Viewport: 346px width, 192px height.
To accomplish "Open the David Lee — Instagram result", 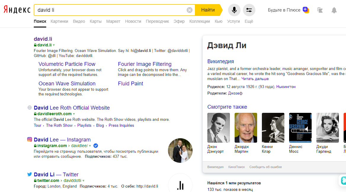I will 62,140.
